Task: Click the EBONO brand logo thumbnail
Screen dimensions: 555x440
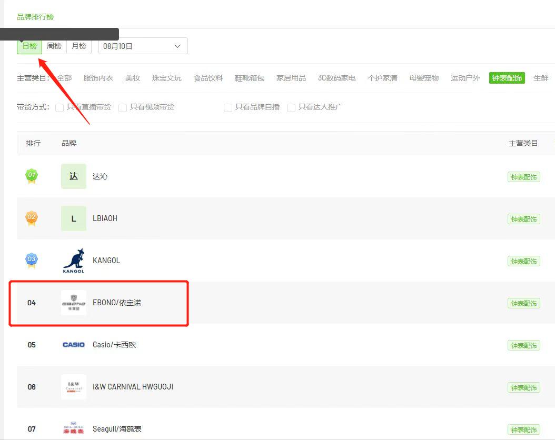Action: 74,303
